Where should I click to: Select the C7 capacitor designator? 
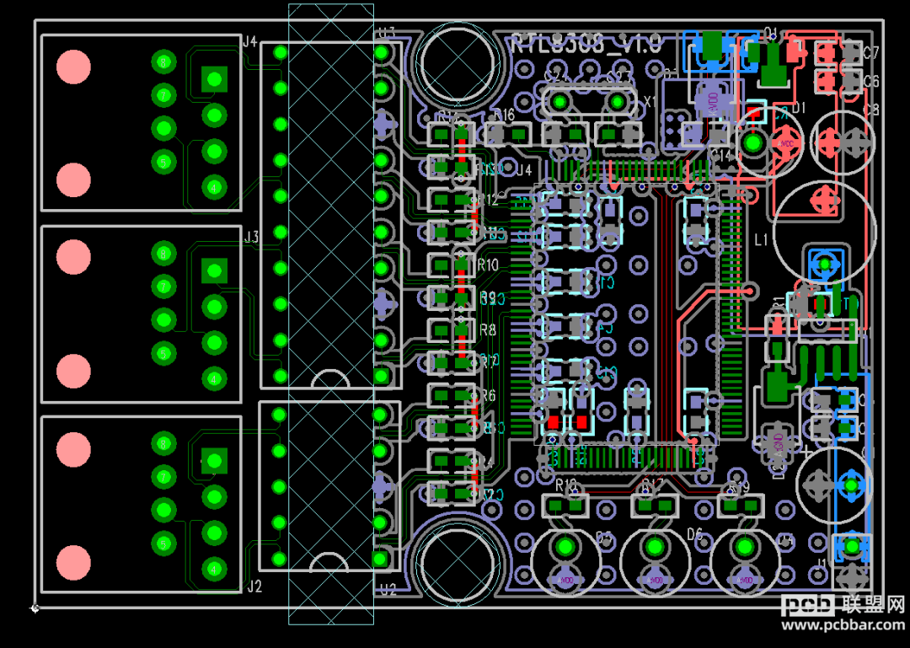(871, 53)
